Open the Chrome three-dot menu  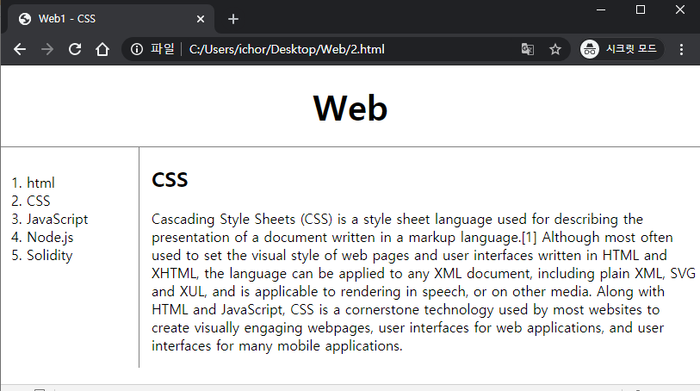[x=681, y=49]
